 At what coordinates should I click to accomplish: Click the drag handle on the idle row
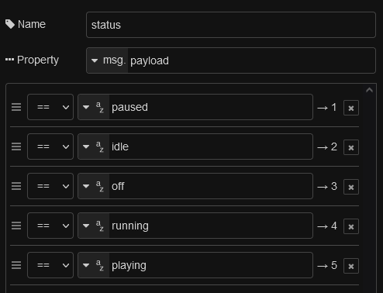16,146
